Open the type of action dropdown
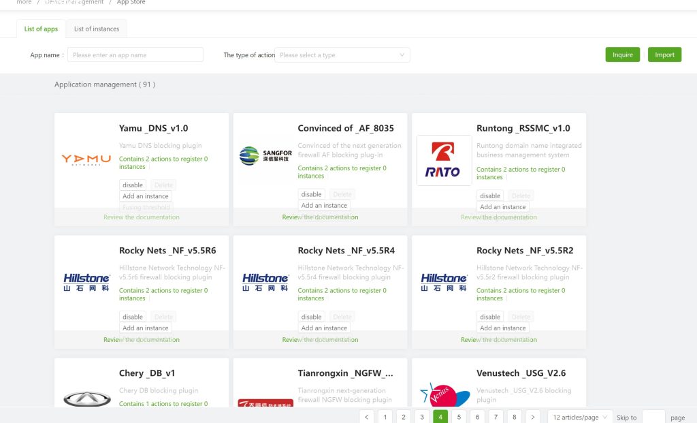Viewport: 697px width, 423px height. click(342, 54)
